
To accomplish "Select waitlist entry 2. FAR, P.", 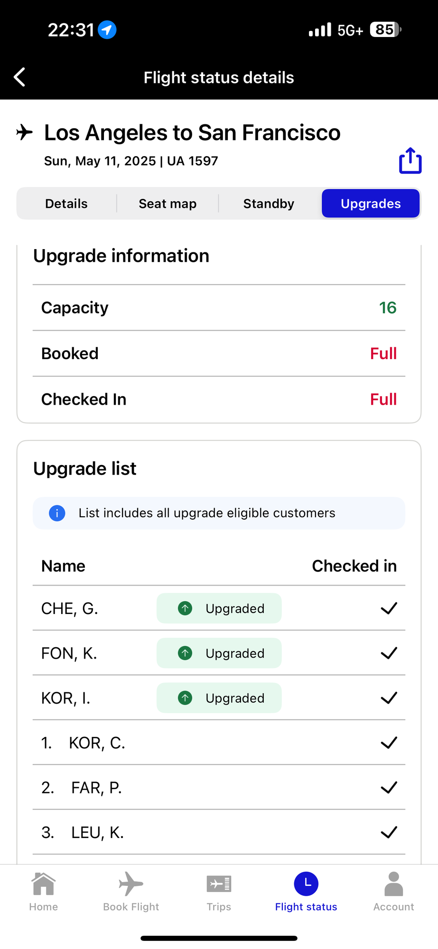I will point(219,788).
